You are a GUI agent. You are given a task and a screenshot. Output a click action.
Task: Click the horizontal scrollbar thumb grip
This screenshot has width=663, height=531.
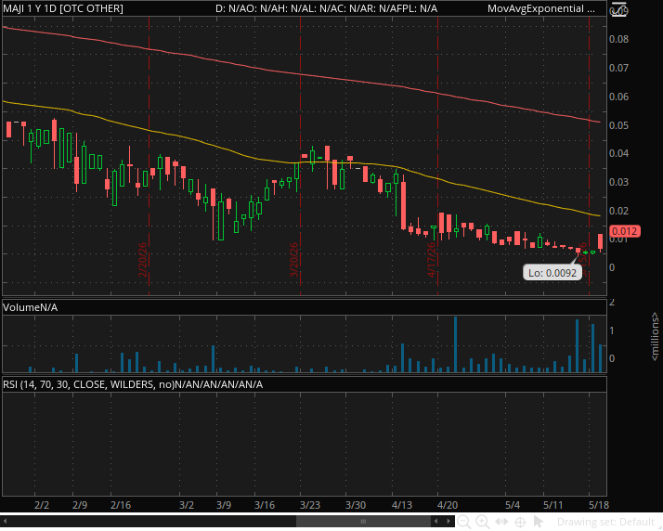pos(363,521)
